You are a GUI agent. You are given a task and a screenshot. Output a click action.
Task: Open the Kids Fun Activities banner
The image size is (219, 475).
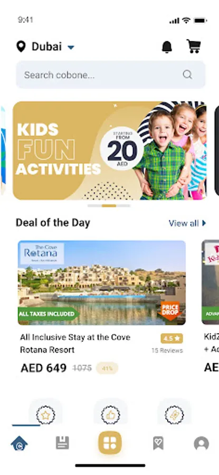(110, 150)
